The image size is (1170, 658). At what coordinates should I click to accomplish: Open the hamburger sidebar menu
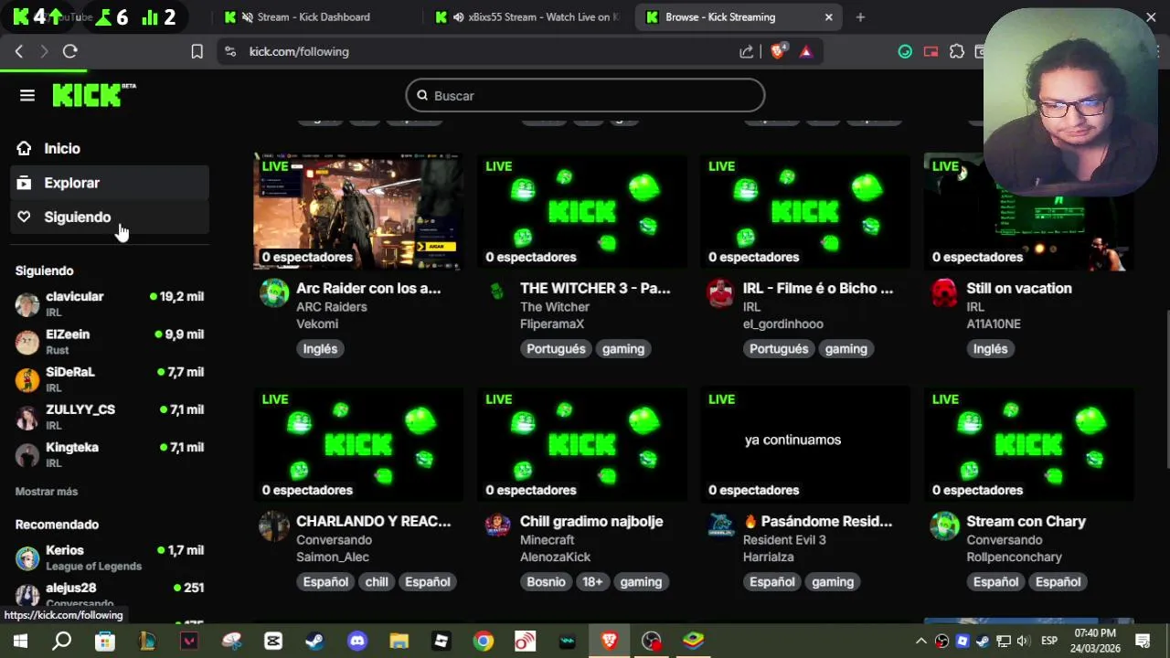pos(27,95)
